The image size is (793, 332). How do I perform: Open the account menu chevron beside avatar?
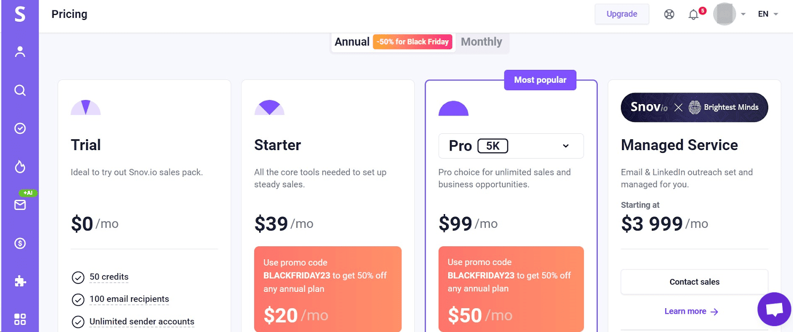point(742,14)
